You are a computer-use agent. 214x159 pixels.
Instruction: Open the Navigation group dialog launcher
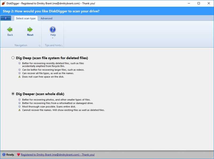[40, 46]
